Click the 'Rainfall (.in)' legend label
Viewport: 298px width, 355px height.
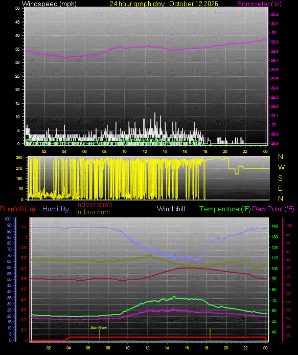click(18, 209)
